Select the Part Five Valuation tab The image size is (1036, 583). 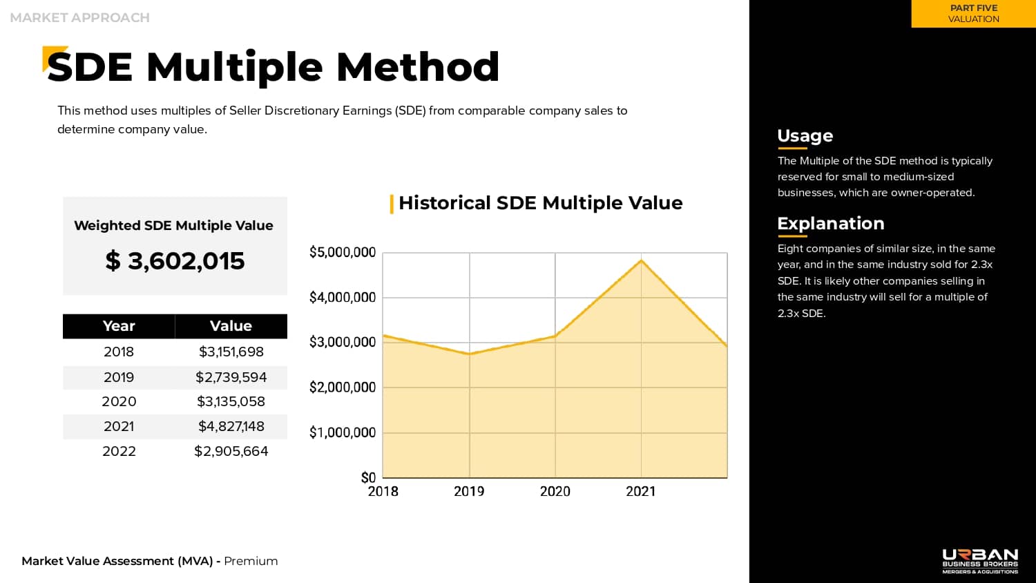(973, 14)
